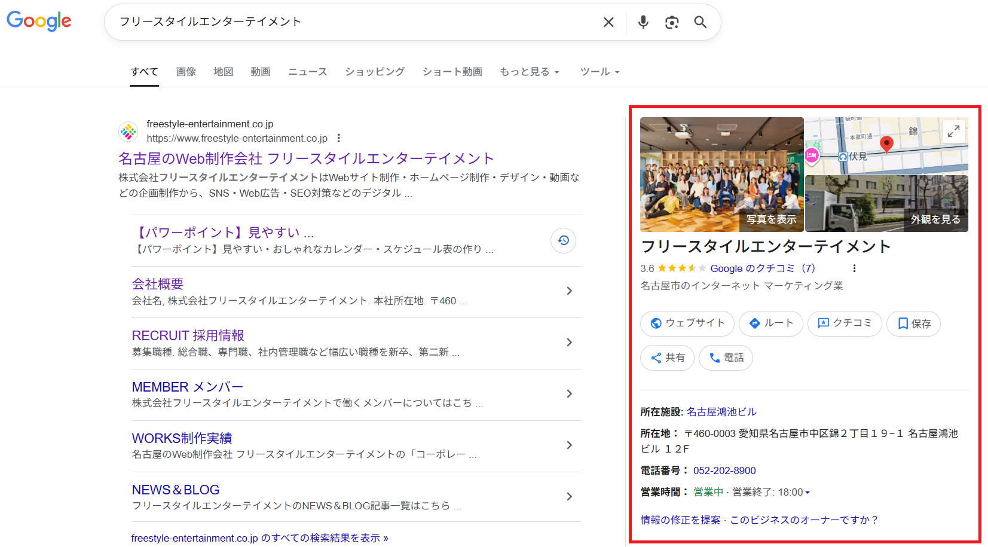The width and height of the screenshot is (988, 547).
Task: Expand business hours next to 18:00
Action: [807, 493]
